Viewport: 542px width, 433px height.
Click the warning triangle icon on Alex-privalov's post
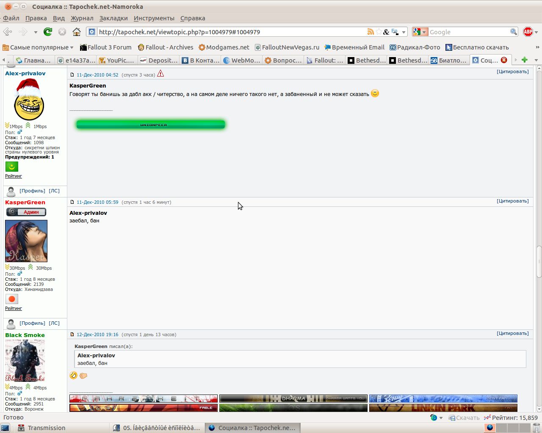click(160, 74)
